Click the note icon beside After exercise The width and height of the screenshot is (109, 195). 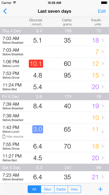pos(4,136)
